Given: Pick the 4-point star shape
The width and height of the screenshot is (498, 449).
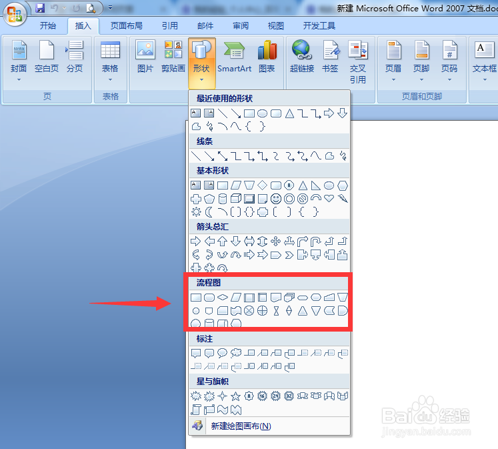Looking at the screenshot, I should click(x=222, y=396).
